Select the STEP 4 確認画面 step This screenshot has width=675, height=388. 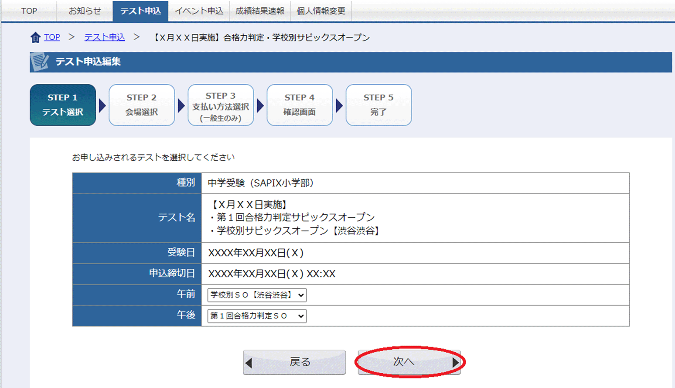[x=300, y=105]
